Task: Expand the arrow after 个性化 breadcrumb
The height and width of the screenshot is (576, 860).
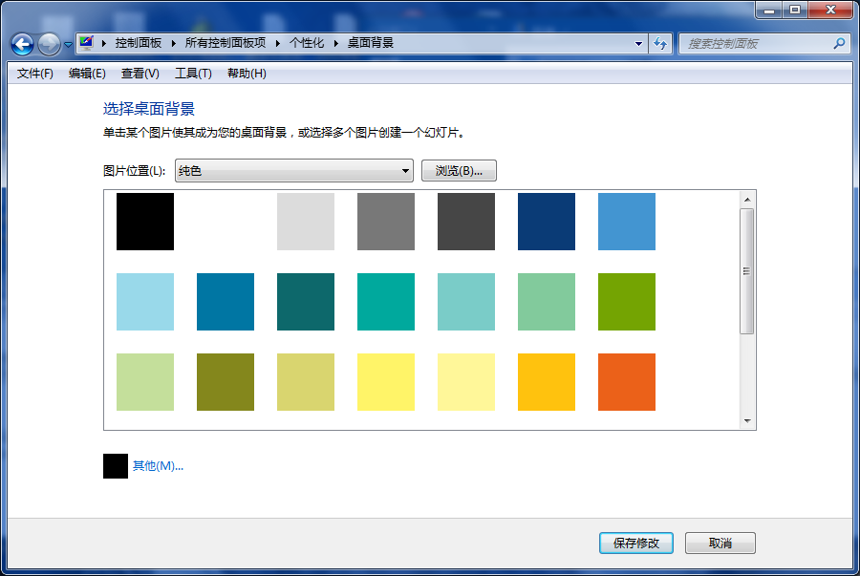Action: tap(335, 43)
